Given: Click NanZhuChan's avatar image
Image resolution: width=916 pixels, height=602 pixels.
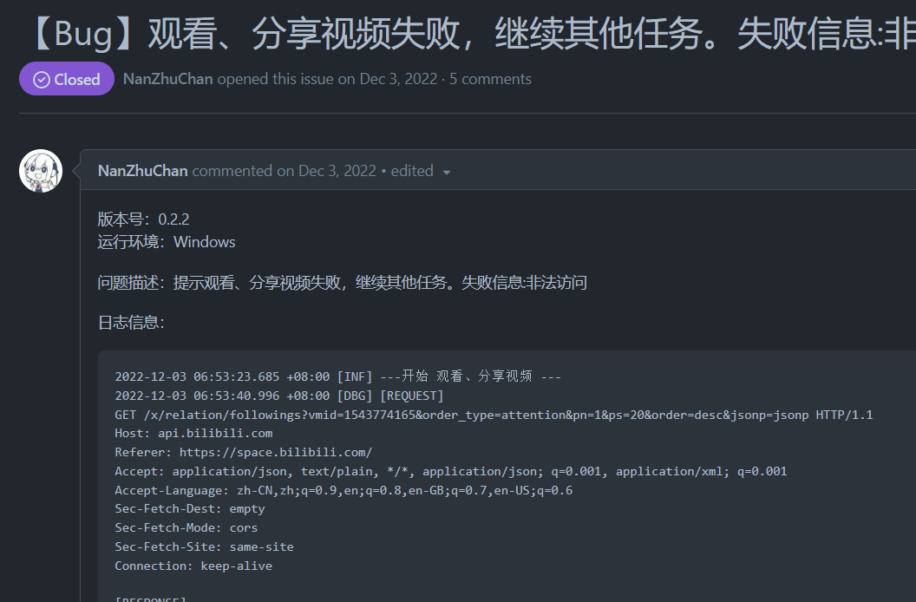Looking at the screenshot, I should click(40, 170).
